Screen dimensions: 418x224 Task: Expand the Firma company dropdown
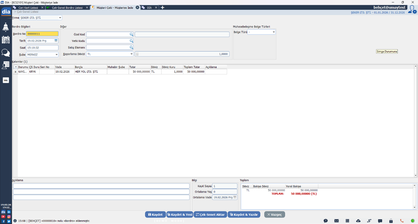click(x=60, y=18)
